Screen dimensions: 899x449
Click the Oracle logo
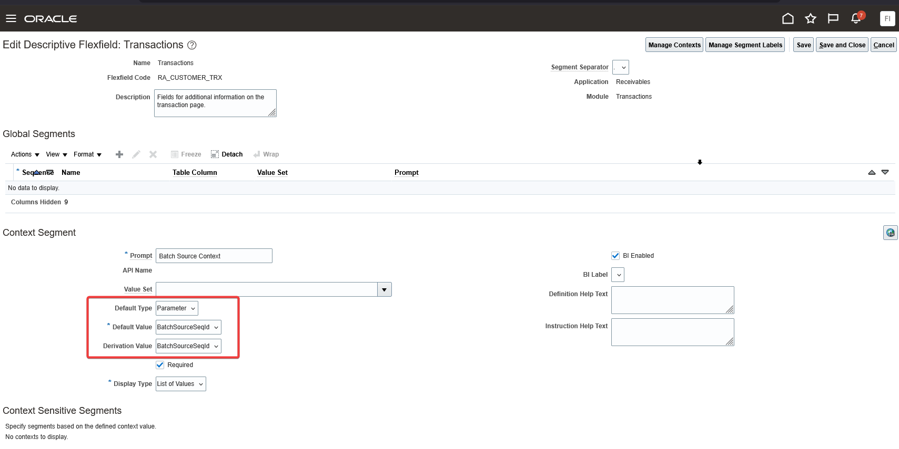tap(50, 19)
